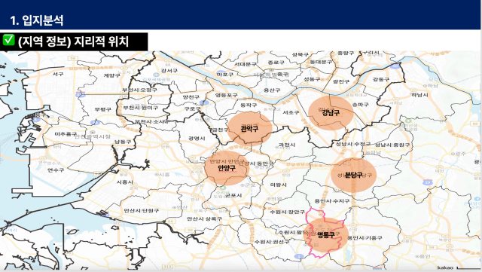482x272 pixels.
Task: Click the 남동구 map label
Action: pyautogui.click(x=123, y=142)
